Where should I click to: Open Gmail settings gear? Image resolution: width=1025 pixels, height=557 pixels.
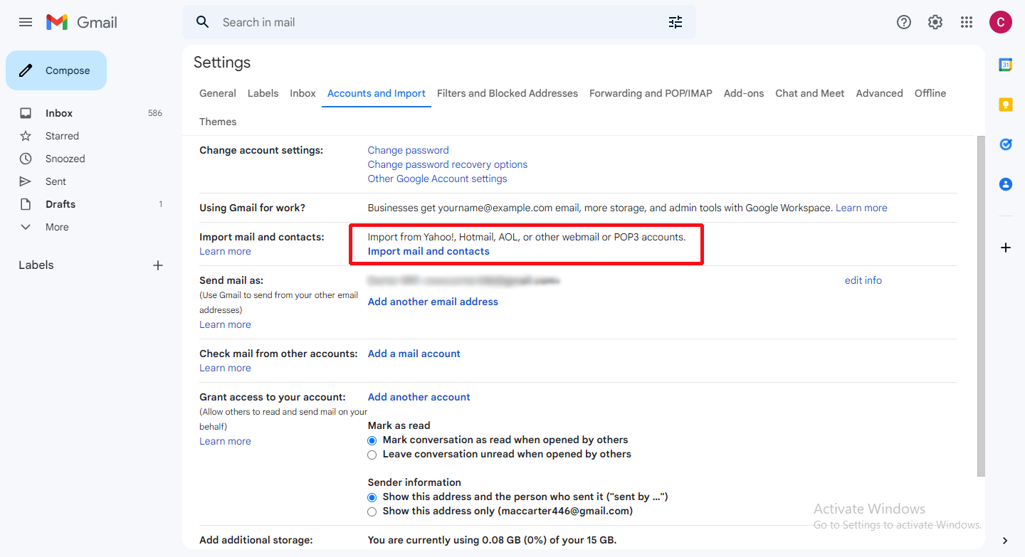click(x=935, y=22)
